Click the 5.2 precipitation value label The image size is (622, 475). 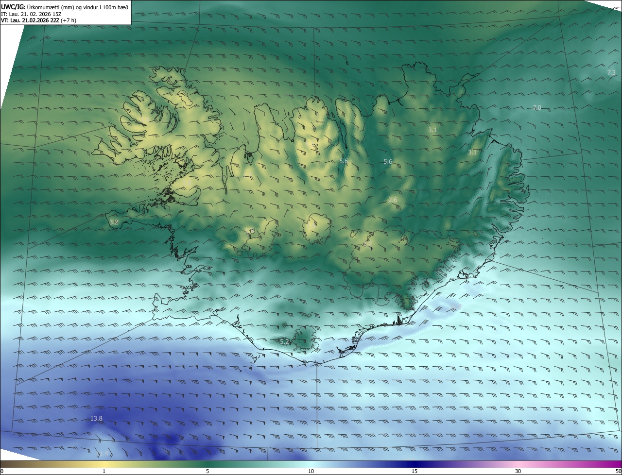pos(284,342)
